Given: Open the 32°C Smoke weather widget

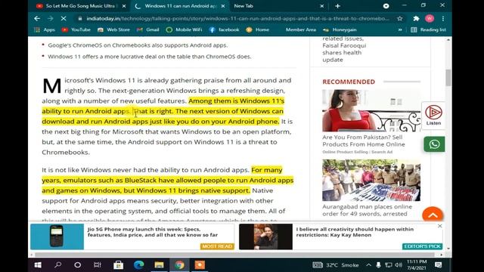Looking at the screenshot, I should (336, 265).
